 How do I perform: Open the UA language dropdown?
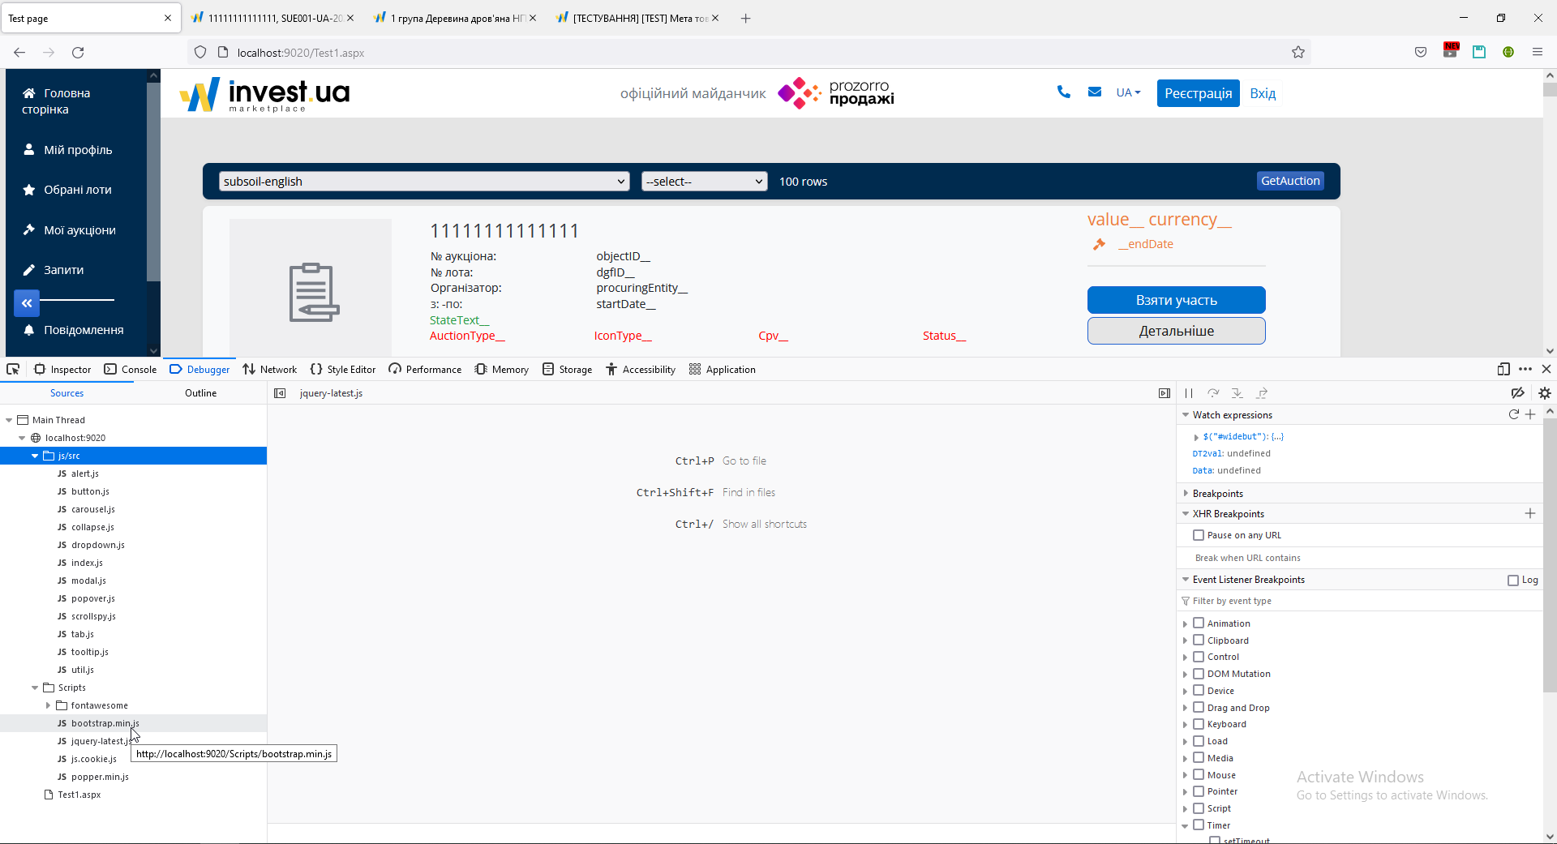pos(1128,92)
